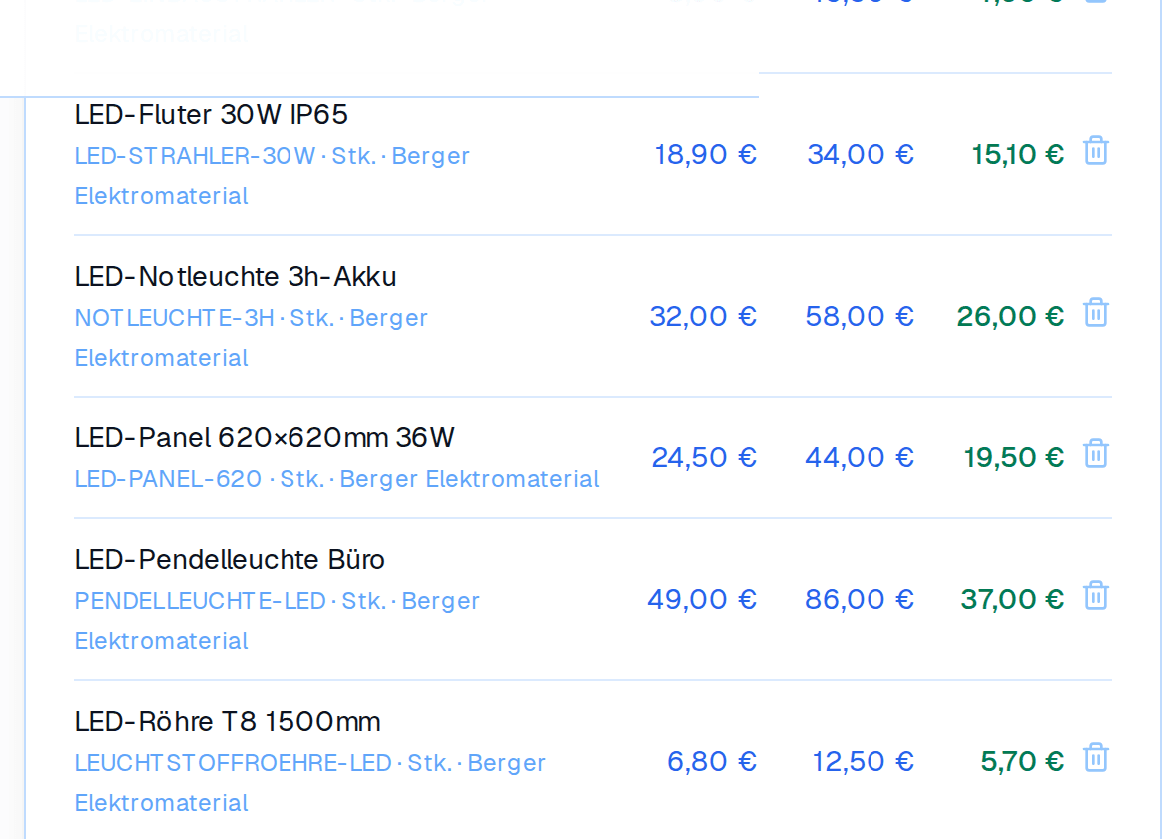Click the NOTLEUCHTE-3H article details line
The image size is (1162, 839).
(252, 338)
